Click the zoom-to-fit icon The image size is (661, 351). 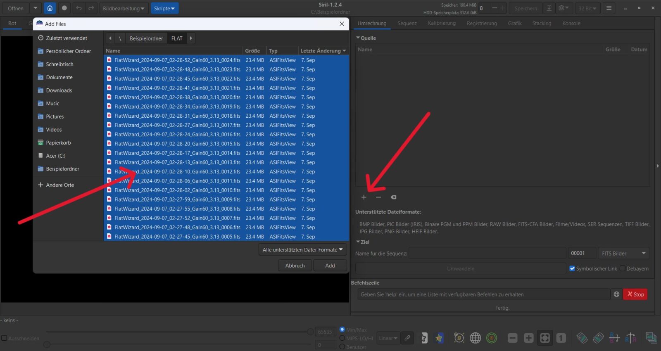(545, 338)
